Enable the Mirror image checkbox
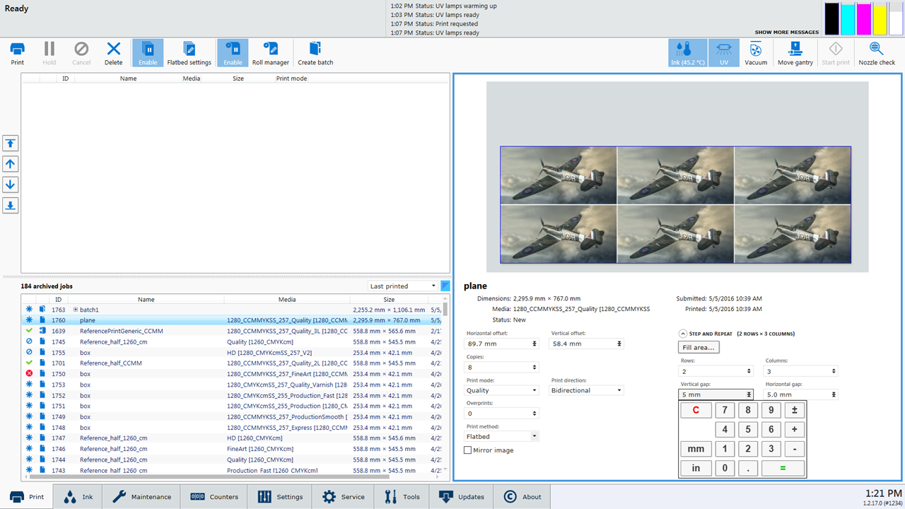Image resolution: width=905 pixels, height=509 pixels. click(x=468, y=450)
